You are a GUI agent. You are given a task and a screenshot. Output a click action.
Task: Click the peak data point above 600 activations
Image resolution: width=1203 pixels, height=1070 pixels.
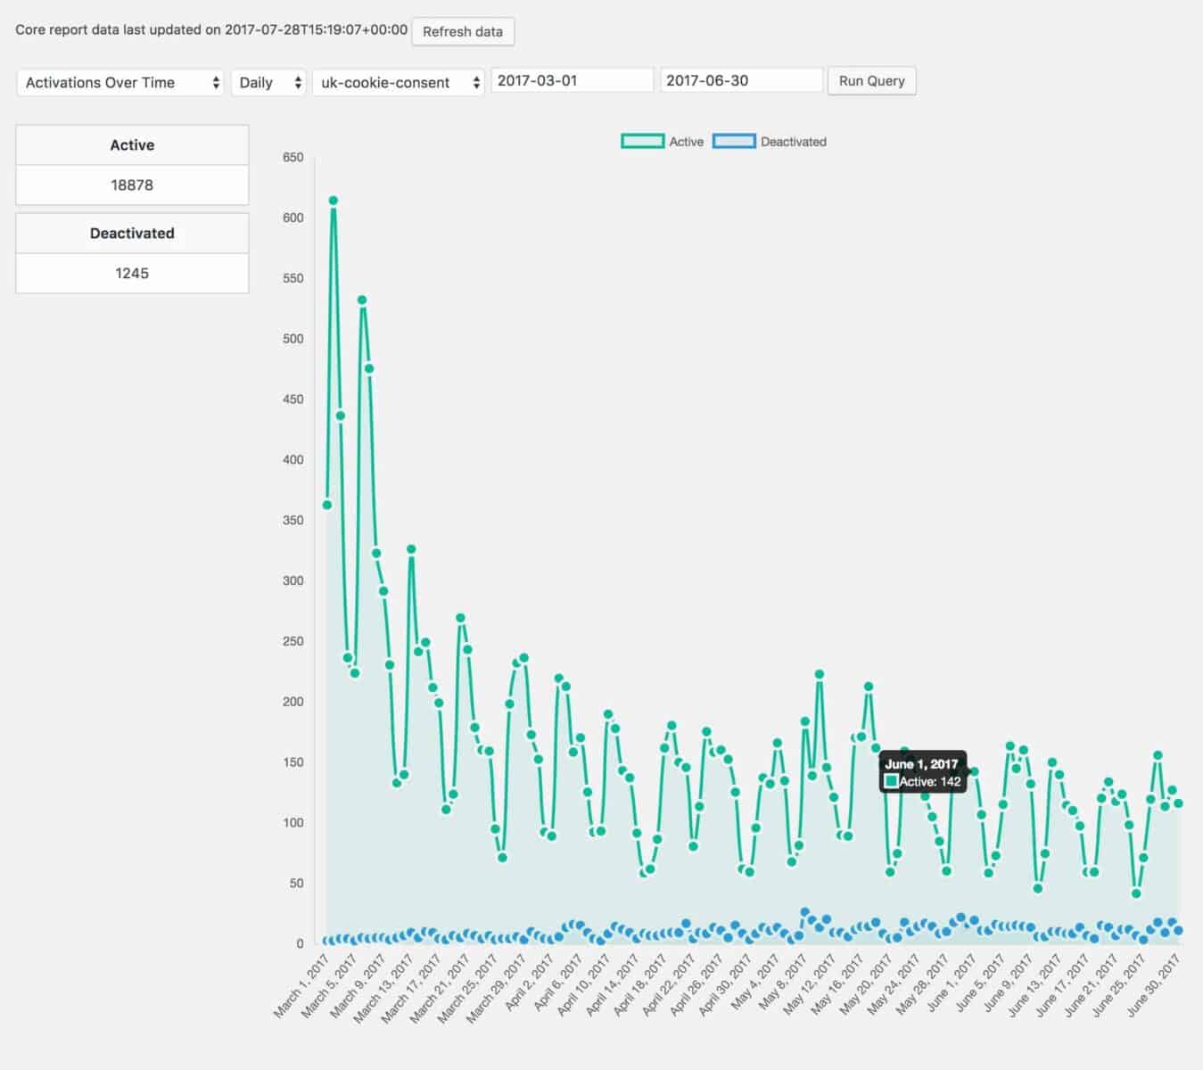point(334,200)
